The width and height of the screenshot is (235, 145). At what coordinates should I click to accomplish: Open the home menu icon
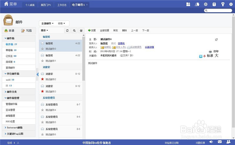(6, 4)
